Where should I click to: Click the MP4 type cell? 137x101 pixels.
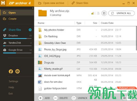click(x=79, y=75)
